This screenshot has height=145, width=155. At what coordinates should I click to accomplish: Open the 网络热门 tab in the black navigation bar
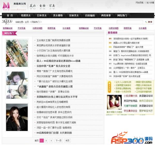click(x=122, y=16)
